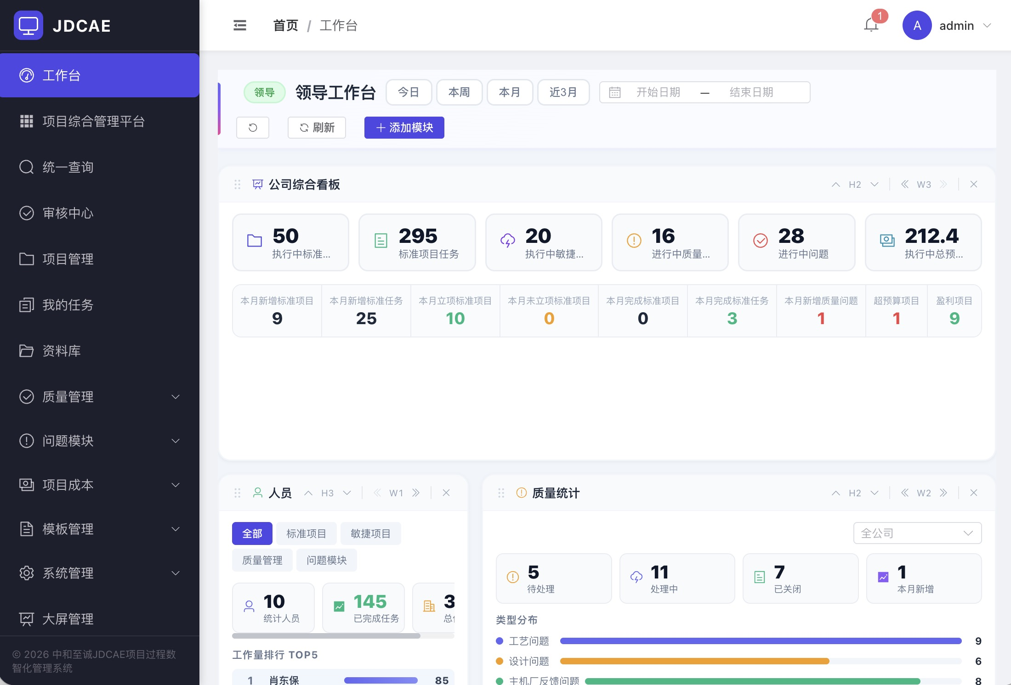Select the 问题模块 filter tab
The height and width of the screenshot is (685, 1011).
click(327, 560)
